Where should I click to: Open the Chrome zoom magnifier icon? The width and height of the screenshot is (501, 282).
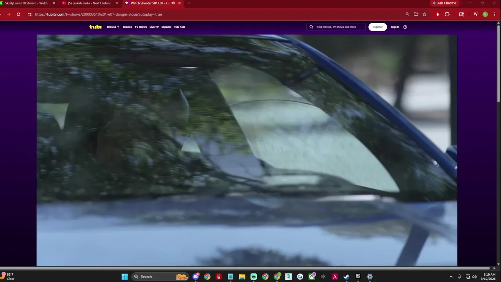[x=407, y=14]
